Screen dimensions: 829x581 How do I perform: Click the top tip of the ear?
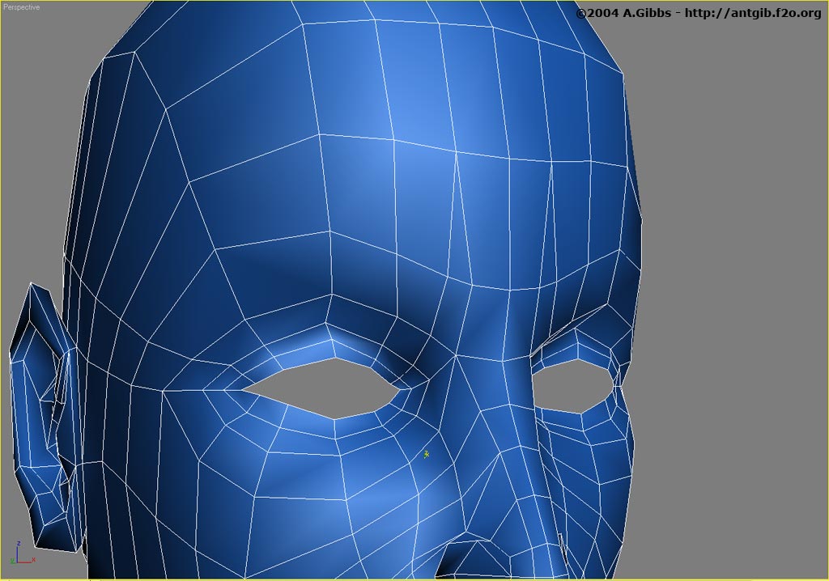32,285
